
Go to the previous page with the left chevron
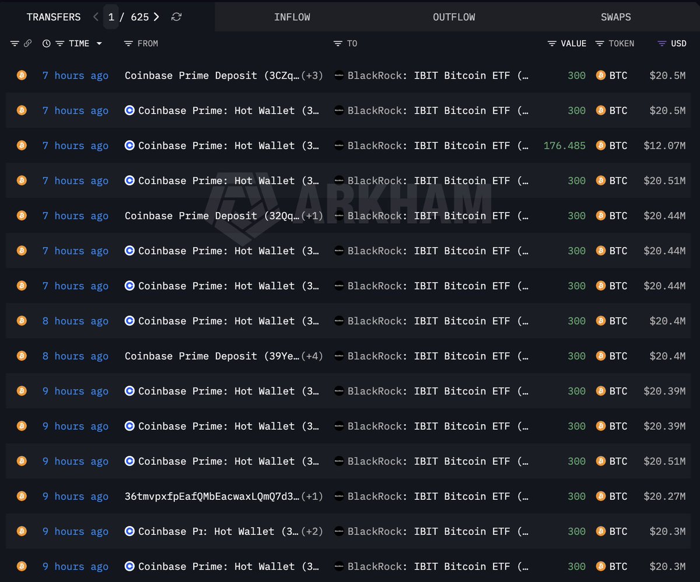tap(96, 17)
